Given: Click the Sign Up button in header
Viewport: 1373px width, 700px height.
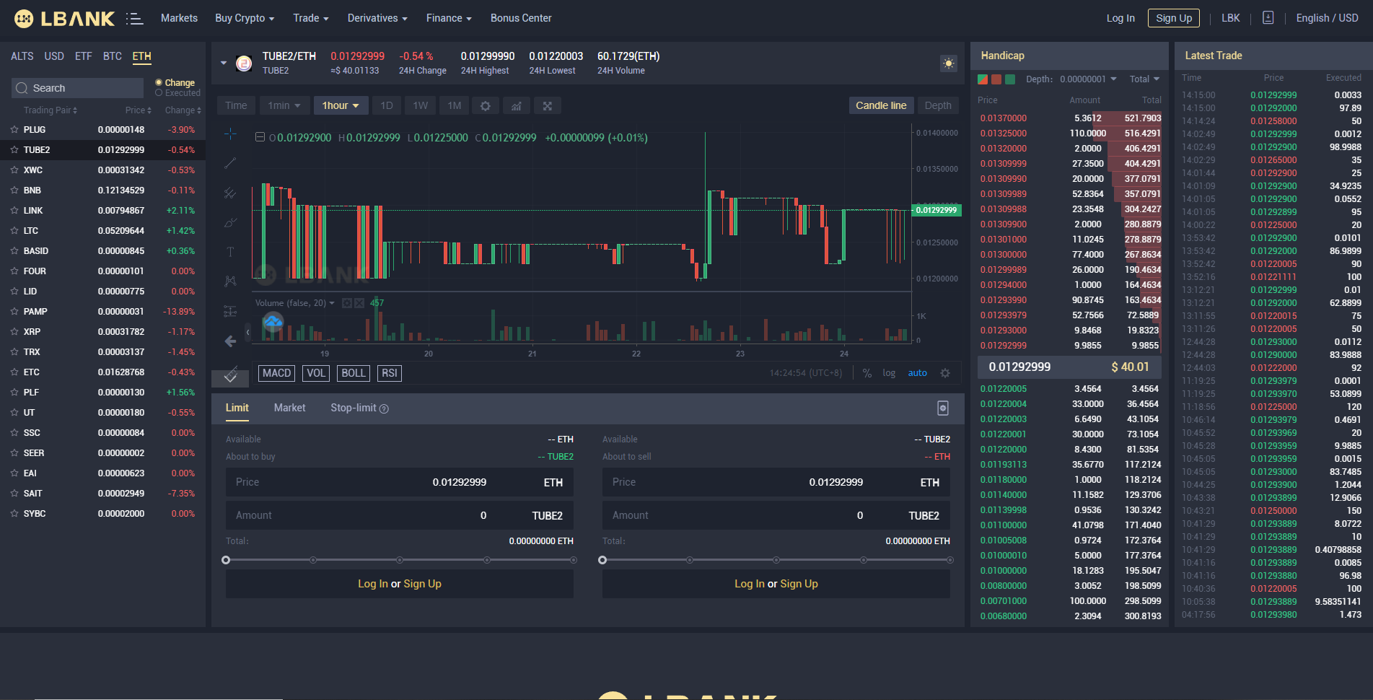Looking at the screenshot, I should pyautogui.click(x=1173, y=18).
